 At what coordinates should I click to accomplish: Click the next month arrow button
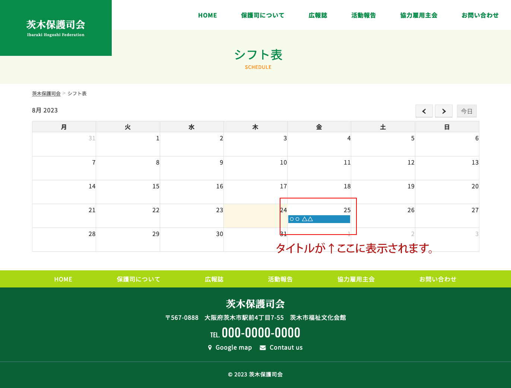(444, 111)
